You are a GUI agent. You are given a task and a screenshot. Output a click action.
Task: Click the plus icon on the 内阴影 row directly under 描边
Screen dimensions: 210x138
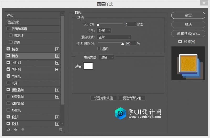[57, 63]
